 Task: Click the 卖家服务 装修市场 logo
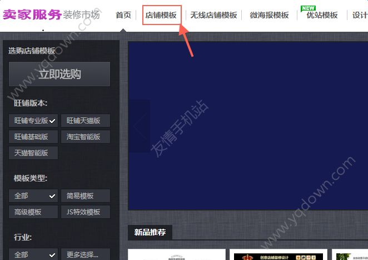click(51, 14)
